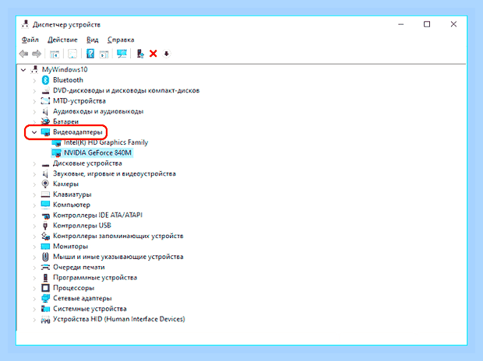Screen dimensions: 483x361
Task: Click the Клавиатуры keyboard icon
Action: [x=45, y=195]
